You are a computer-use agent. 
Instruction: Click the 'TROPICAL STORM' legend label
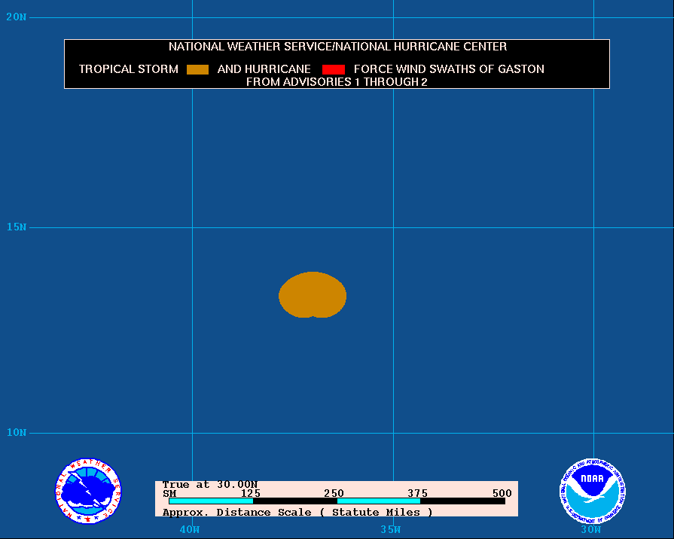129,69
